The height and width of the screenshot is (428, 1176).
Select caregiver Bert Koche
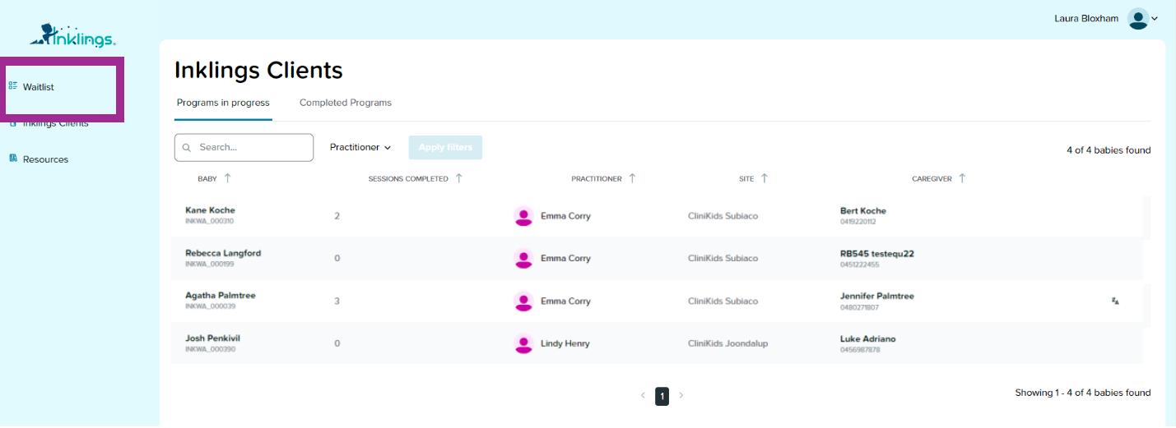point(863,211)
